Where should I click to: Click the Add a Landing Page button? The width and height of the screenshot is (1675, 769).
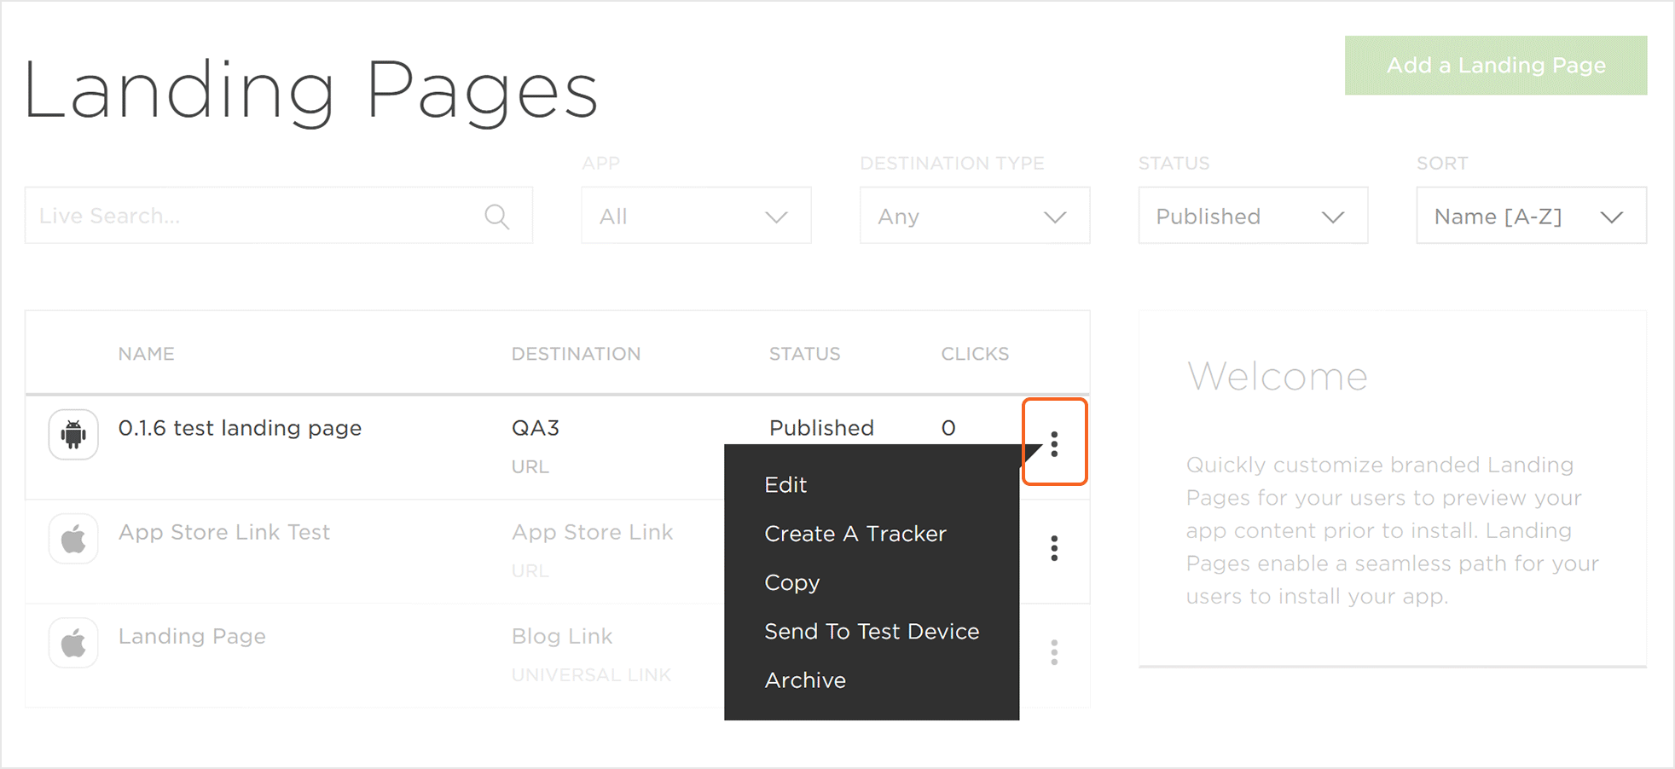click(1495, 66)
